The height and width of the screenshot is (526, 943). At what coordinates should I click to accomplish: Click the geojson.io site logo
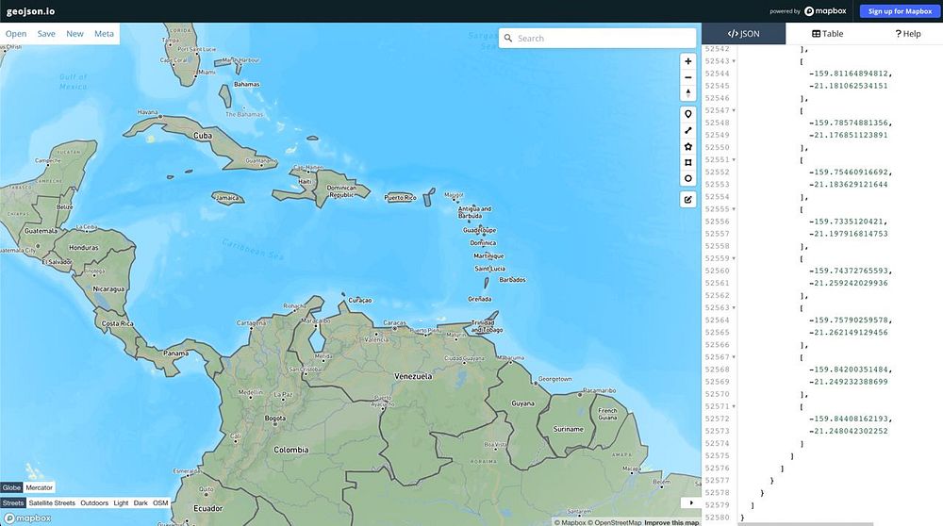pyautogui.click(x=31, y=10)
